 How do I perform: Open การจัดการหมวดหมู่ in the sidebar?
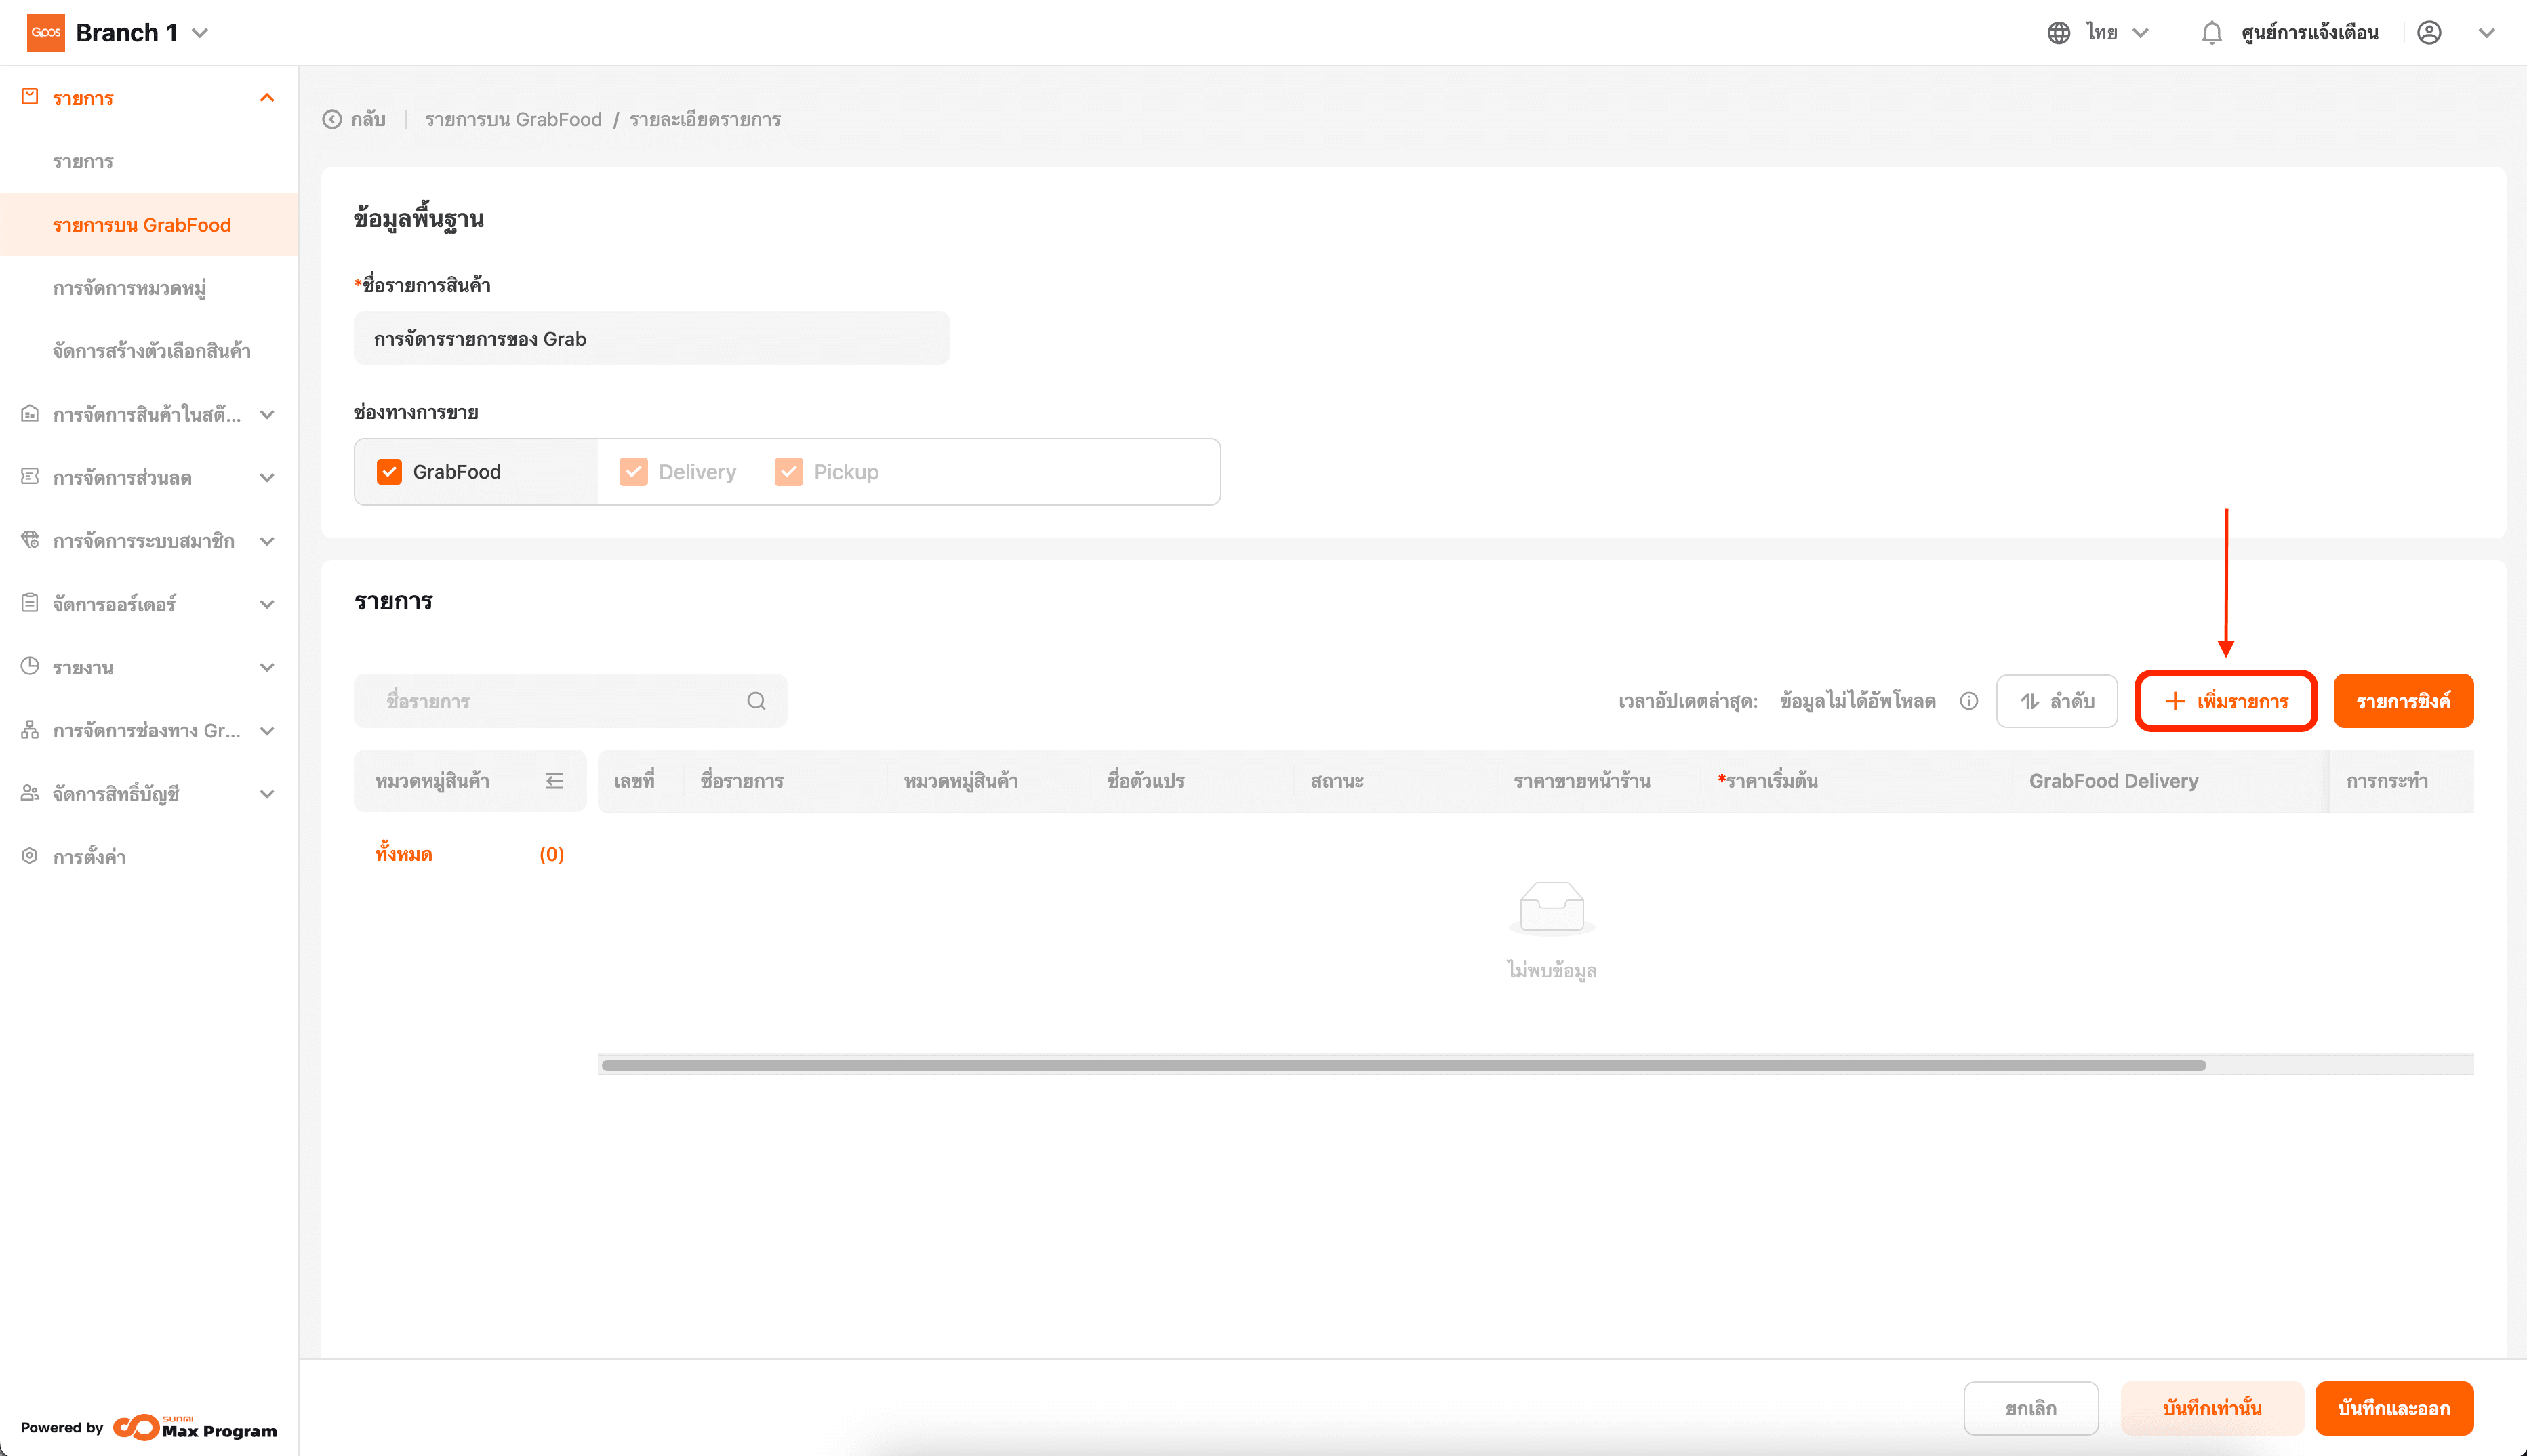(129, 289)
